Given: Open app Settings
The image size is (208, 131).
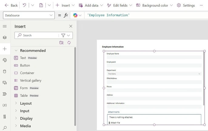Looking at the screenshot, I should (186, 5).
